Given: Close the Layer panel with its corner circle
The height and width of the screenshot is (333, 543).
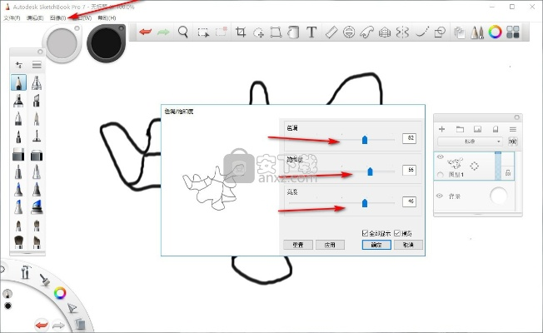Looking at the screenshot, I should tap(516, 117).
